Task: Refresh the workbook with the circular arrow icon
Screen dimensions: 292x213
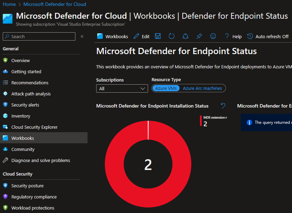Action: tap(171, 36)
